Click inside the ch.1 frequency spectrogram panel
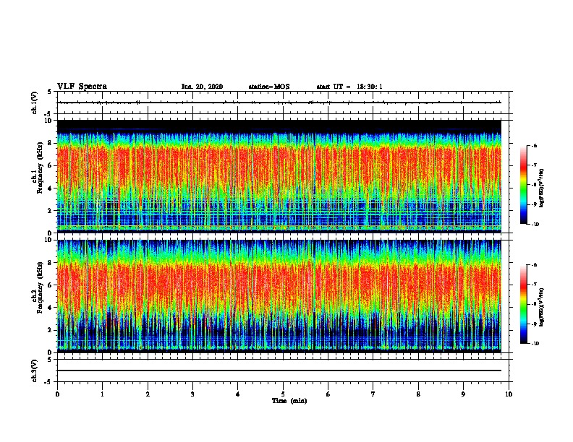The image size is (573, 442). (279, 176)
